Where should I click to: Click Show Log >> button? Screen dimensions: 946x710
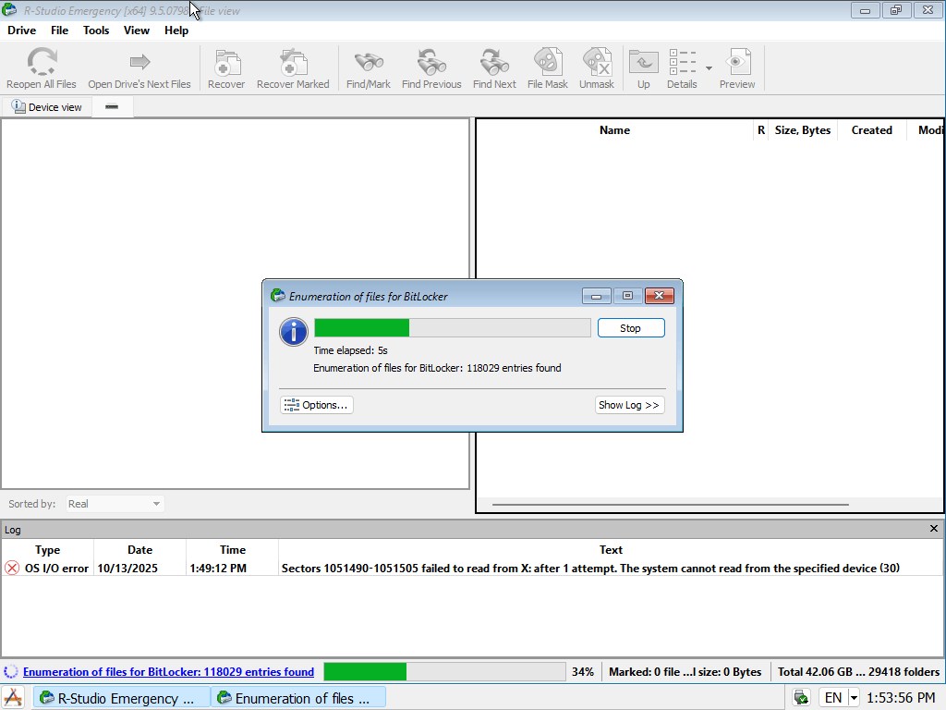[x=629, y=405]
